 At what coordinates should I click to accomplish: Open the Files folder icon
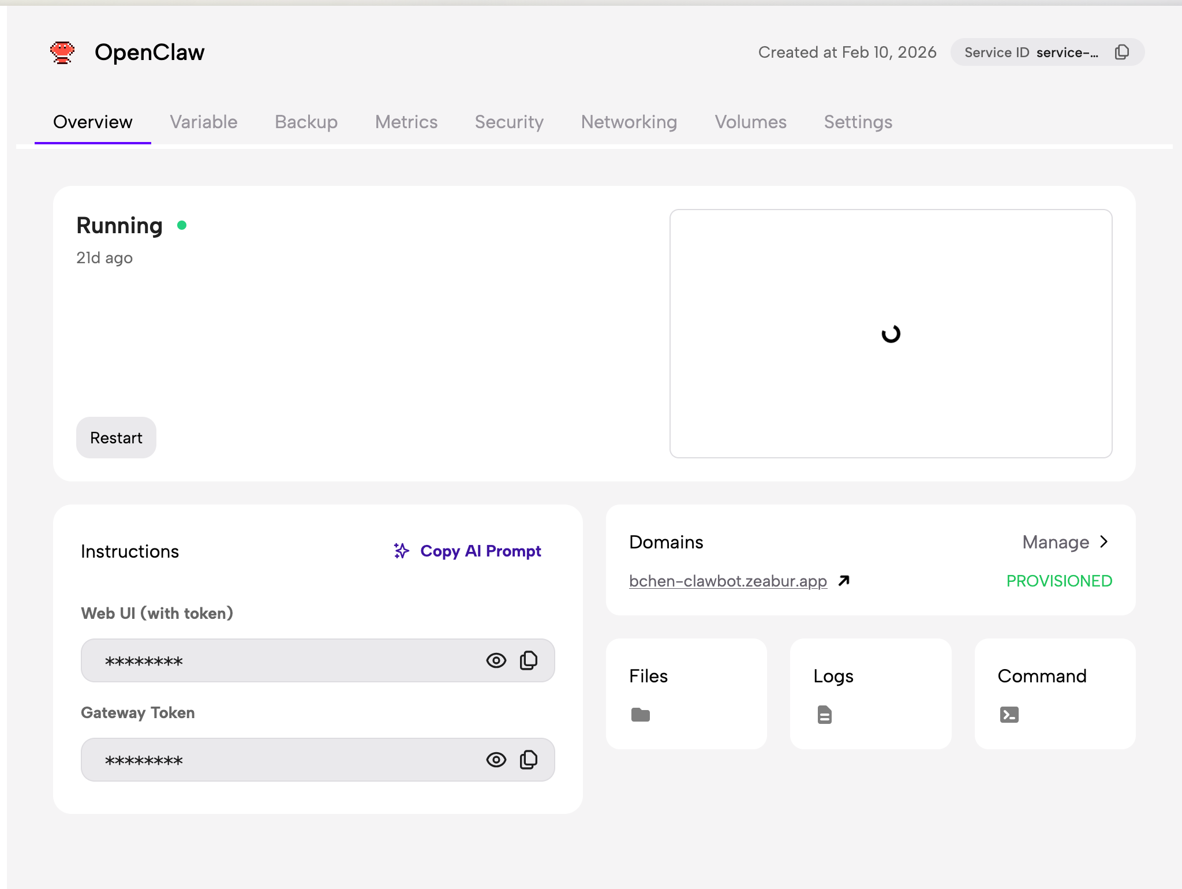click(x=640, y=715)
